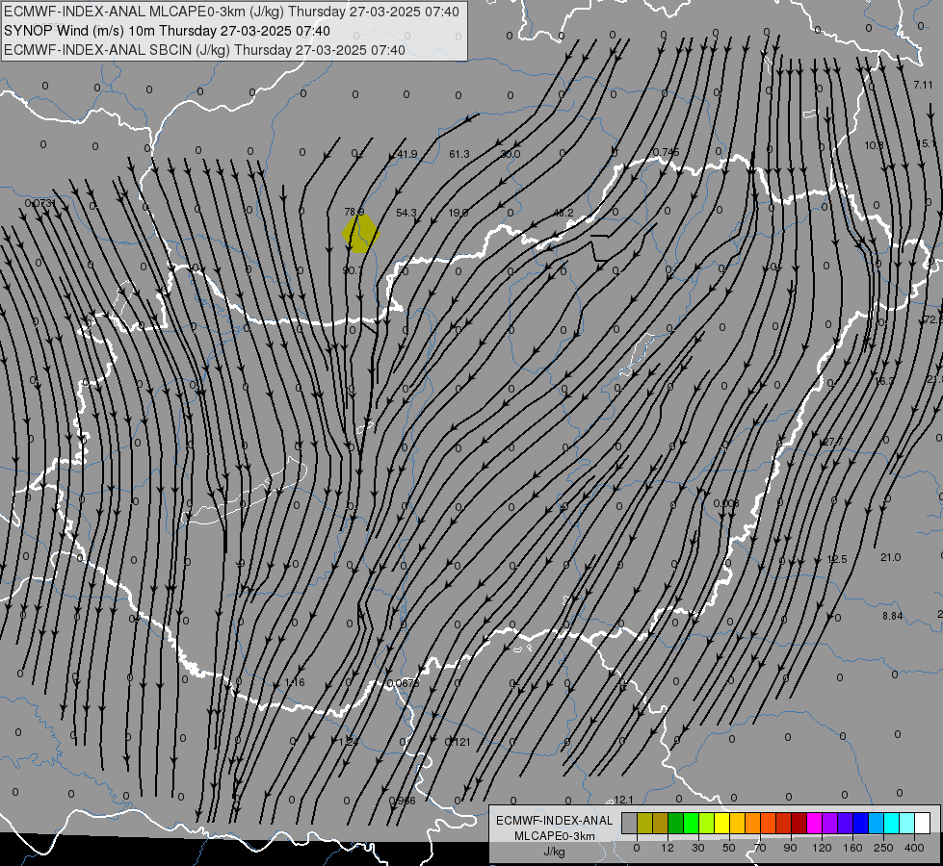Click the pale cyan swatch left of 400

[x=907, y=824]
